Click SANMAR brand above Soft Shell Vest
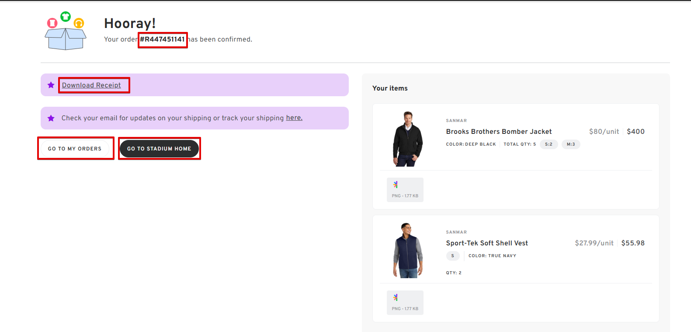 pyautogui.click(x=456, y=232)
